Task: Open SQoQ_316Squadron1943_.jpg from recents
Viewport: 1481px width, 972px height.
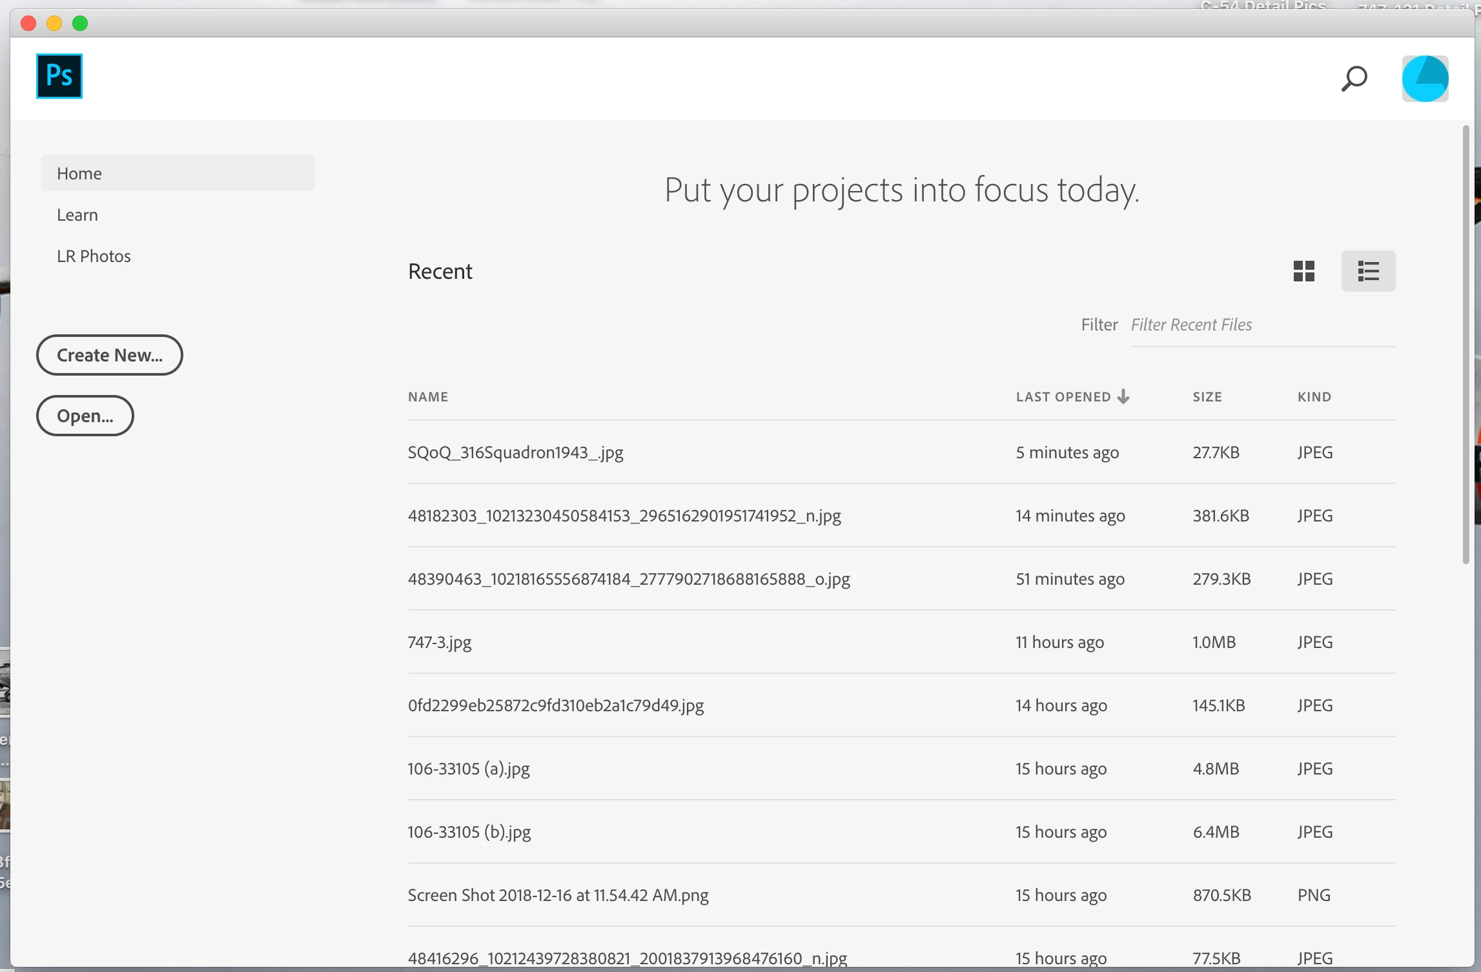Action: pyautogui.click(x=515, y=452)
